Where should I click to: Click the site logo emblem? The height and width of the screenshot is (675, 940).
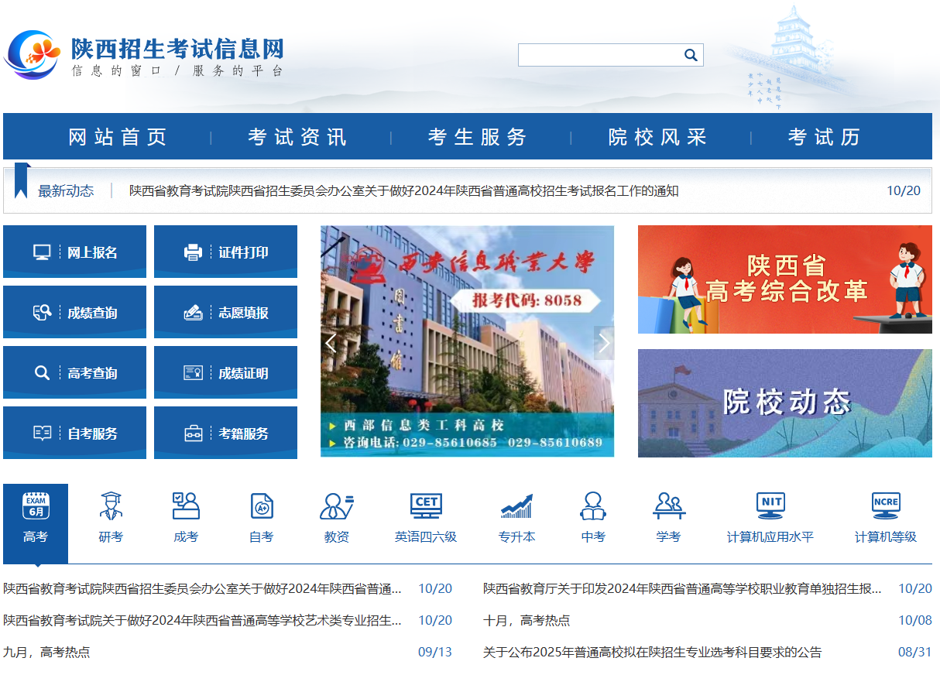(33, 54)
